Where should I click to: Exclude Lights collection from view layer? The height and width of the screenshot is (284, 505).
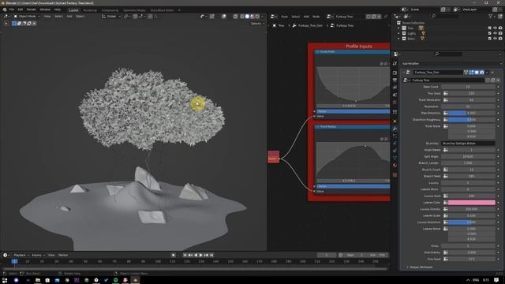pyautogui.click(x=489, y=33)
